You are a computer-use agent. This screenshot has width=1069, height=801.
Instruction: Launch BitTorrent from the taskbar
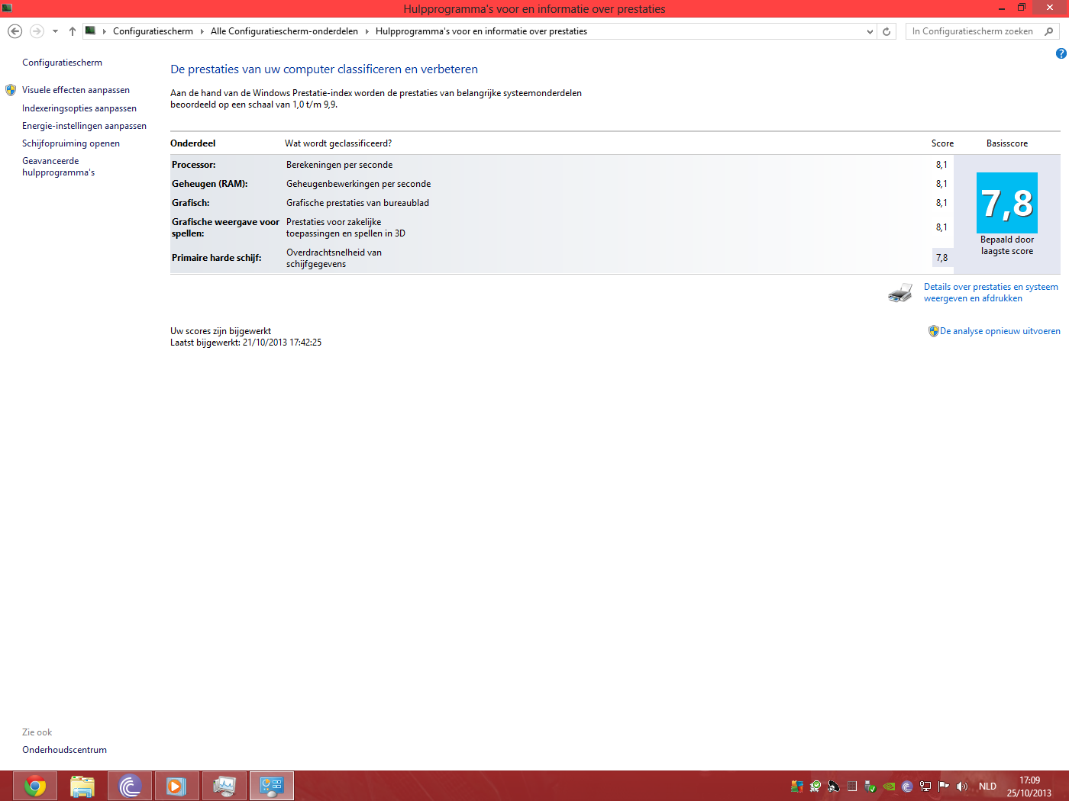[x=130, y=786]
